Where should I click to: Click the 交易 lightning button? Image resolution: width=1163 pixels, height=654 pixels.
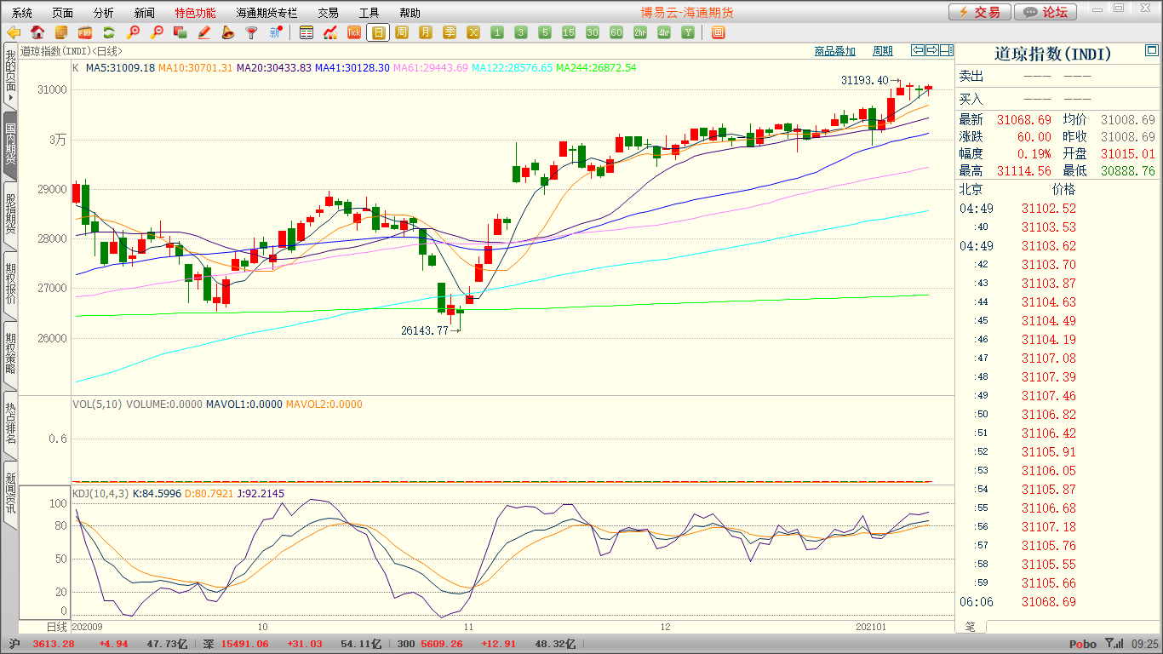(980, 12)
